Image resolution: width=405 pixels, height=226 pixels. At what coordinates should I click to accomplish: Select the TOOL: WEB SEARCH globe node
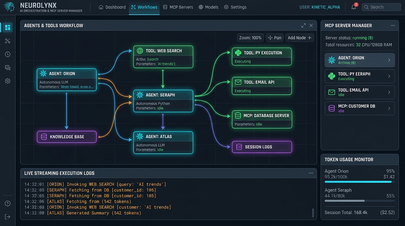(x=163, y=57)
